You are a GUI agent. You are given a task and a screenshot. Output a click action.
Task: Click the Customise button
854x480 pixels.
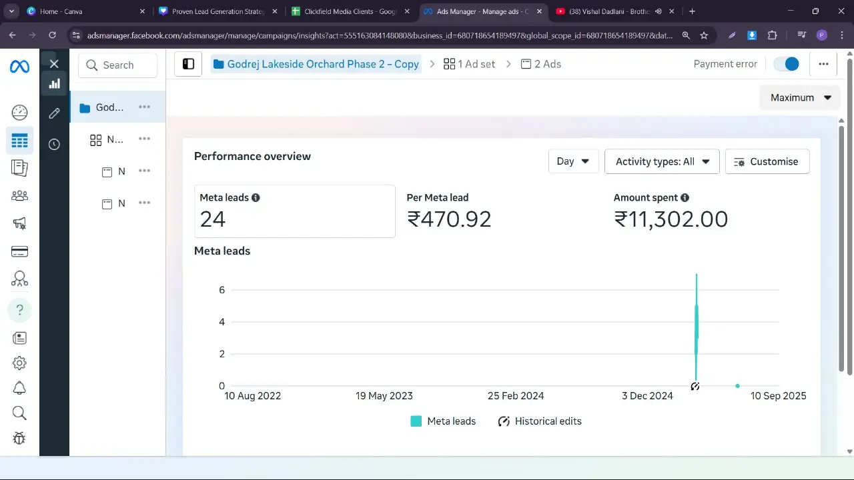tap(767, 161)
